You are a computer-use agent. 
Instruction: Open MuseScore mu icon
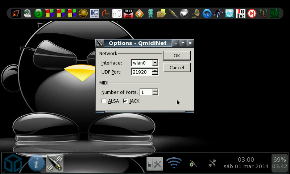coord(117,13)
